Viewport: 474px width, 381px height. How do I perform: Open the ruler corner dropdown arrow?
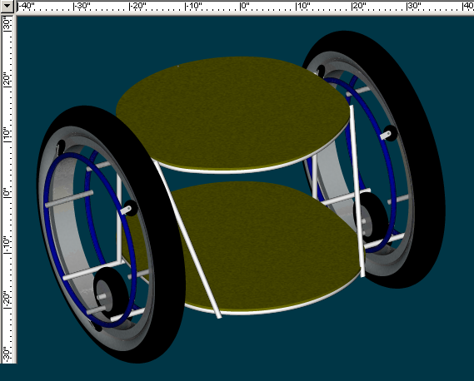(7, 6)
